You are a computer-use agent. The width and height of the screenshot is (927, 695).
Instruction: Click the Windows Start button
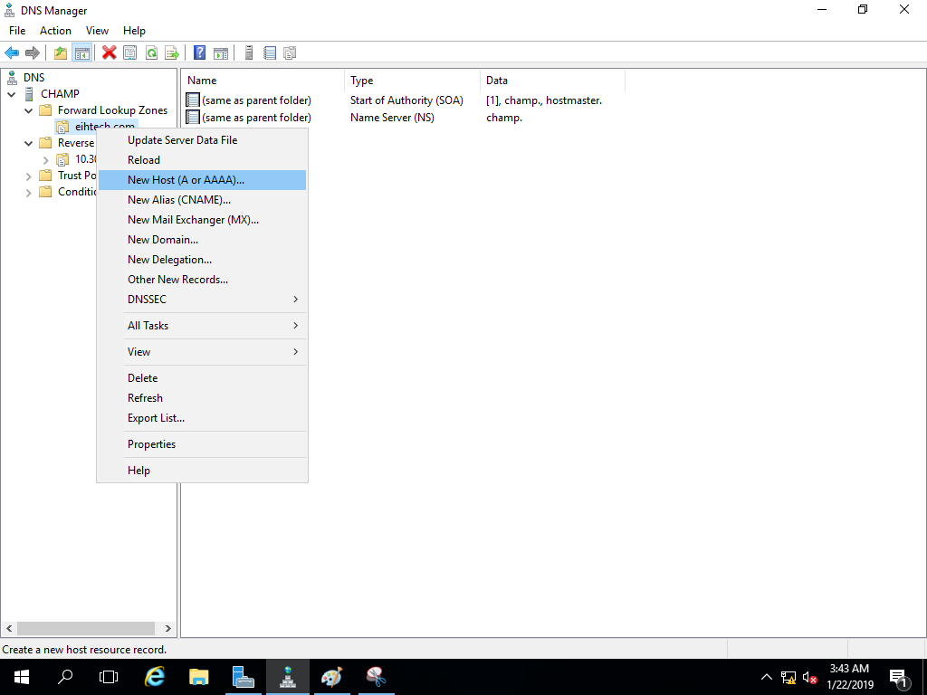(x=22, y=677)
